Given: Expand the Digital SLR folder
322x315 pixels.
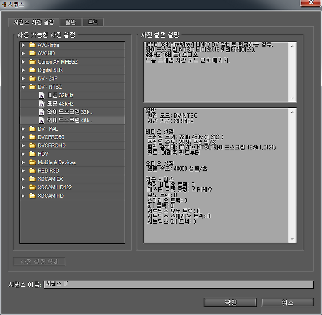Looking at the screenshot, I should (x=23, y=70).
